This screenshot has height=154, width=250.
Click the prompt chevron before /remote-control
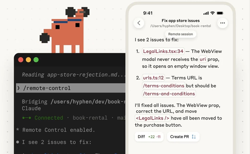[18, 88]
